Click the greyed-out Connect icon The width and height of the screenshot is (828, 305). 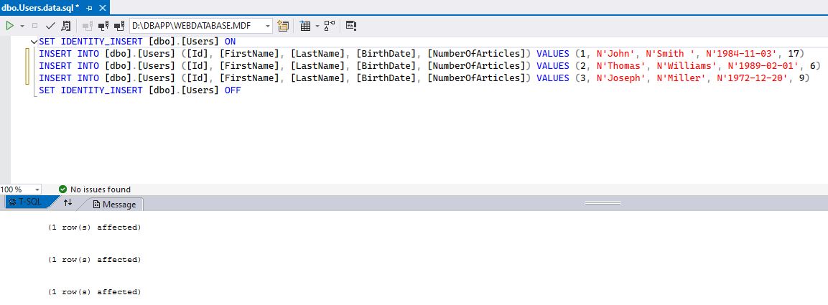point(88,25)
